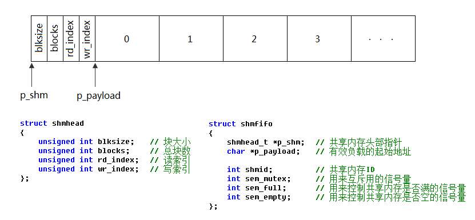The height and width of the screenshot is (220, 475).
Task: Click the 'unsigned int blocks;' code line
Action: pyautogui.click(x=84, y=151)
